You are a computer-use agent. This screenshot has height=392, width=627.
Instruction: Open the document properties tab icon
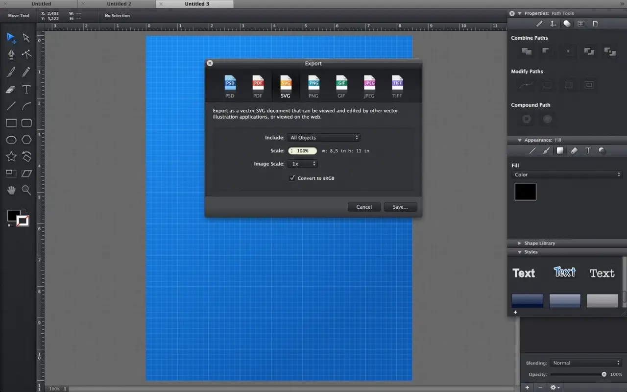(x=595, y=24)
